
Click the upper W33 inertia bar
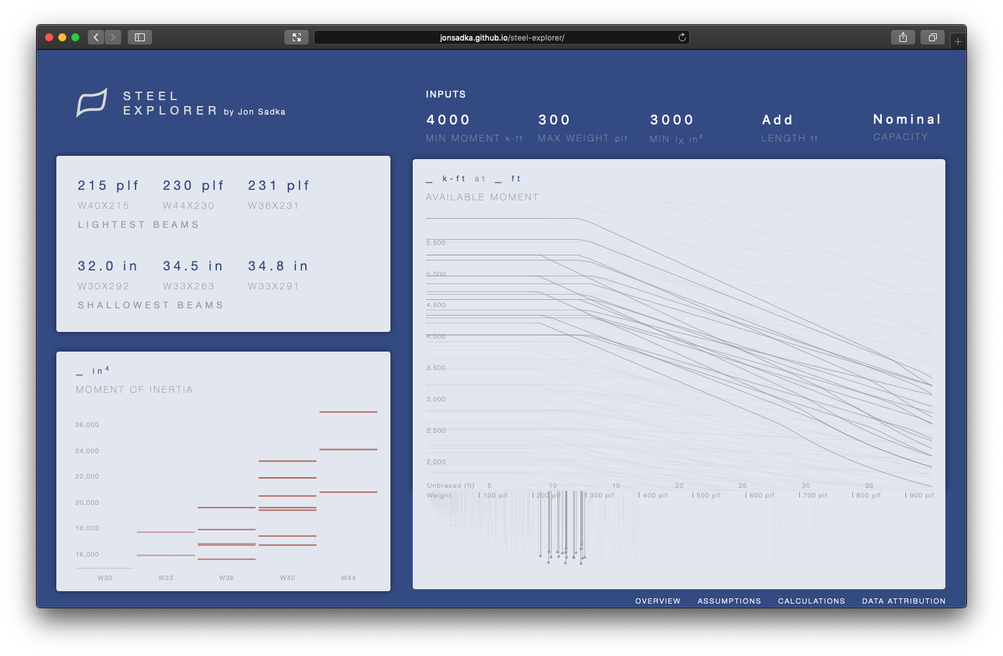166,532
